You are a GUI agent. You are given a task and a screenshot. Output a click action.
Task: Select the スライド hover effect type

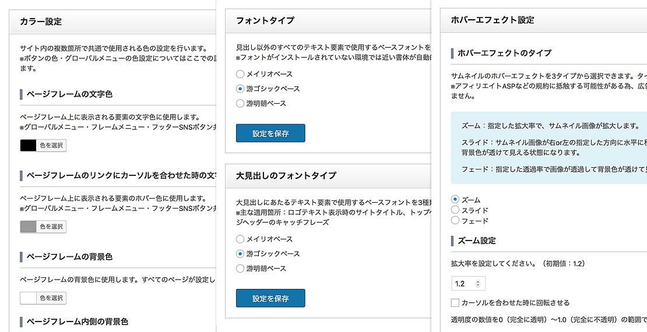455,210
